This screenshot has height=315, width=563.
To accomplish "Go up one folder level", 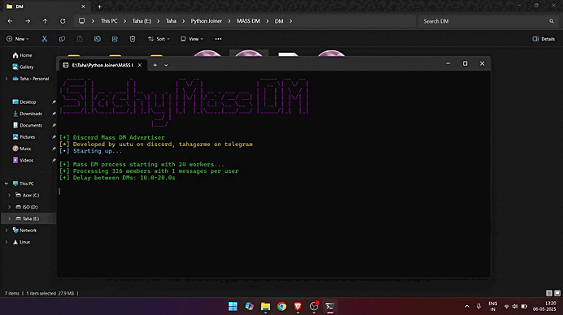I will 46,21.
